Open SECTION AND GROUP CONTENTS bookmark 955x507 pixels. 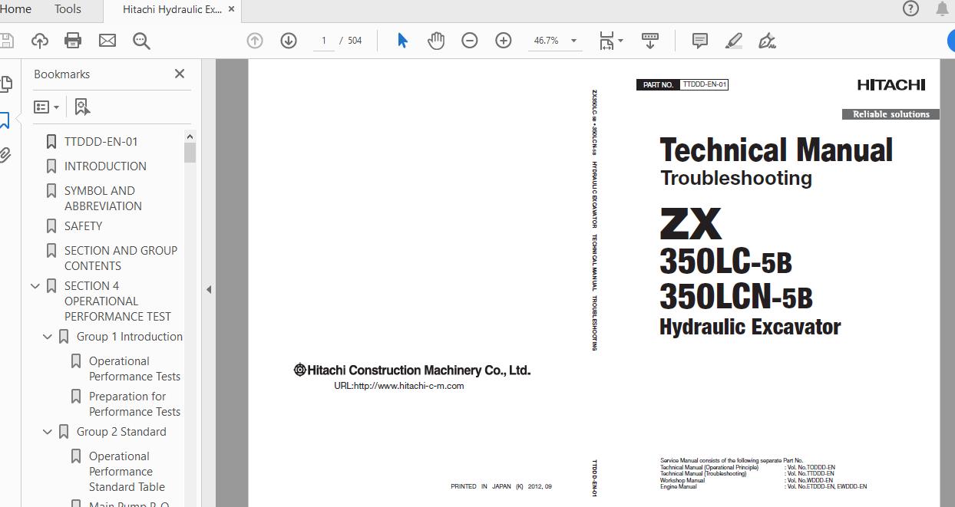121,258
